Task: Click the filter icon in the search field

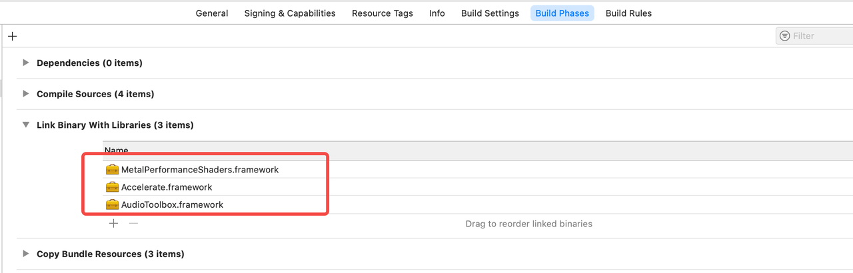Action: (x=785, y=36)
